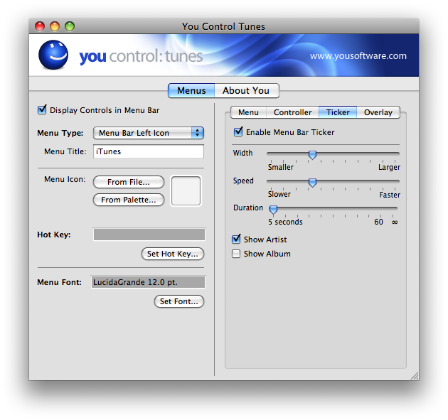Image resolution: width=448 pixels, height=420 pixels.
Task: Click the infinity symbol duration label
Action: coord(395,222)
